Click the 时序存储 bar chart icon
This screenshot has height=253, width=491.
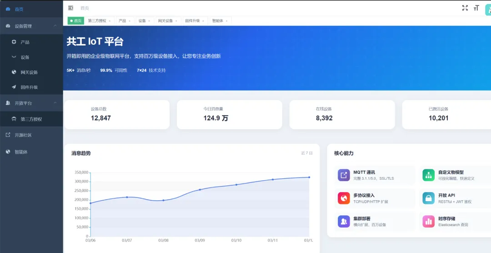pos(428,221)
